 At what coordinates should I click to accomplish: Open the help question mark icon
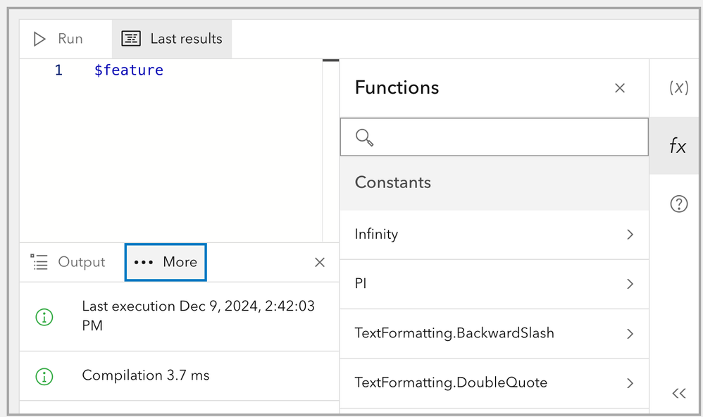click(x=678, y=204)
